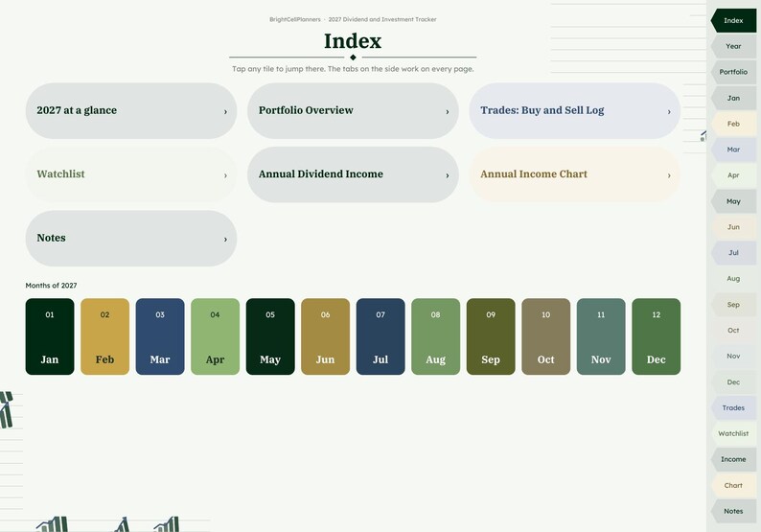
Task: Open the 12 Dec month card
Action: (x=657, y=336)
